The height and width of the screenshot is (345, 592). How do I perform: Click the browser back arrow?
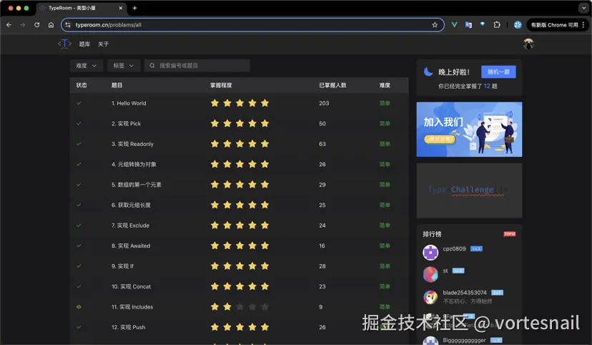(9, 24)
